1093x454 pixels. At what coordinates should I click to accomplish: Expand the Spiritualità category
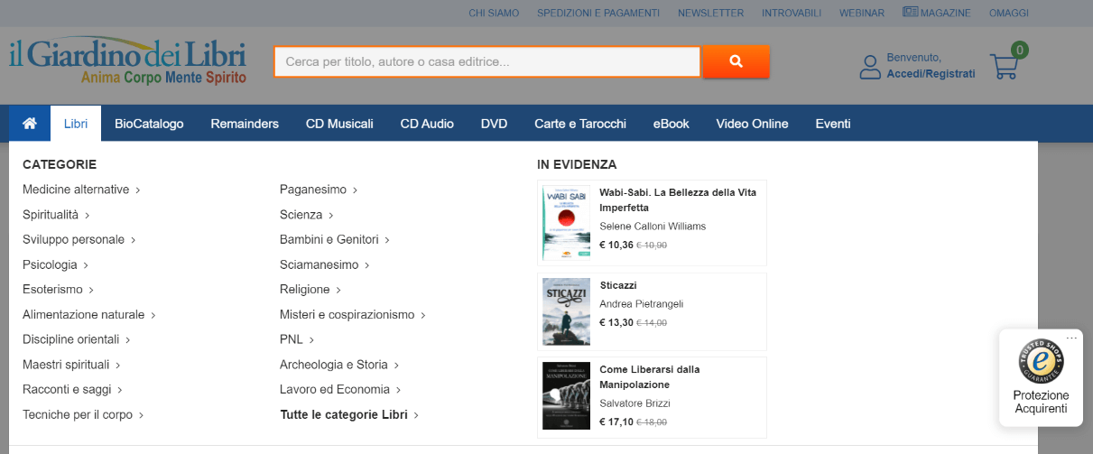(x=56, y=215)
